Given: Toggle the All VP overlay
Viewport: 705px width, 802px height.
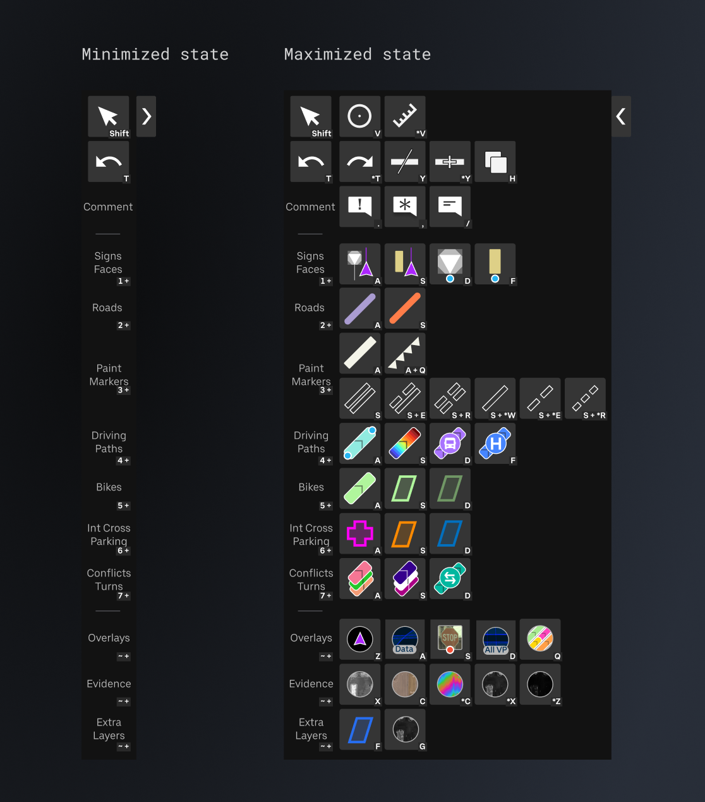Looking at the screenshot, I should [495, 639].
